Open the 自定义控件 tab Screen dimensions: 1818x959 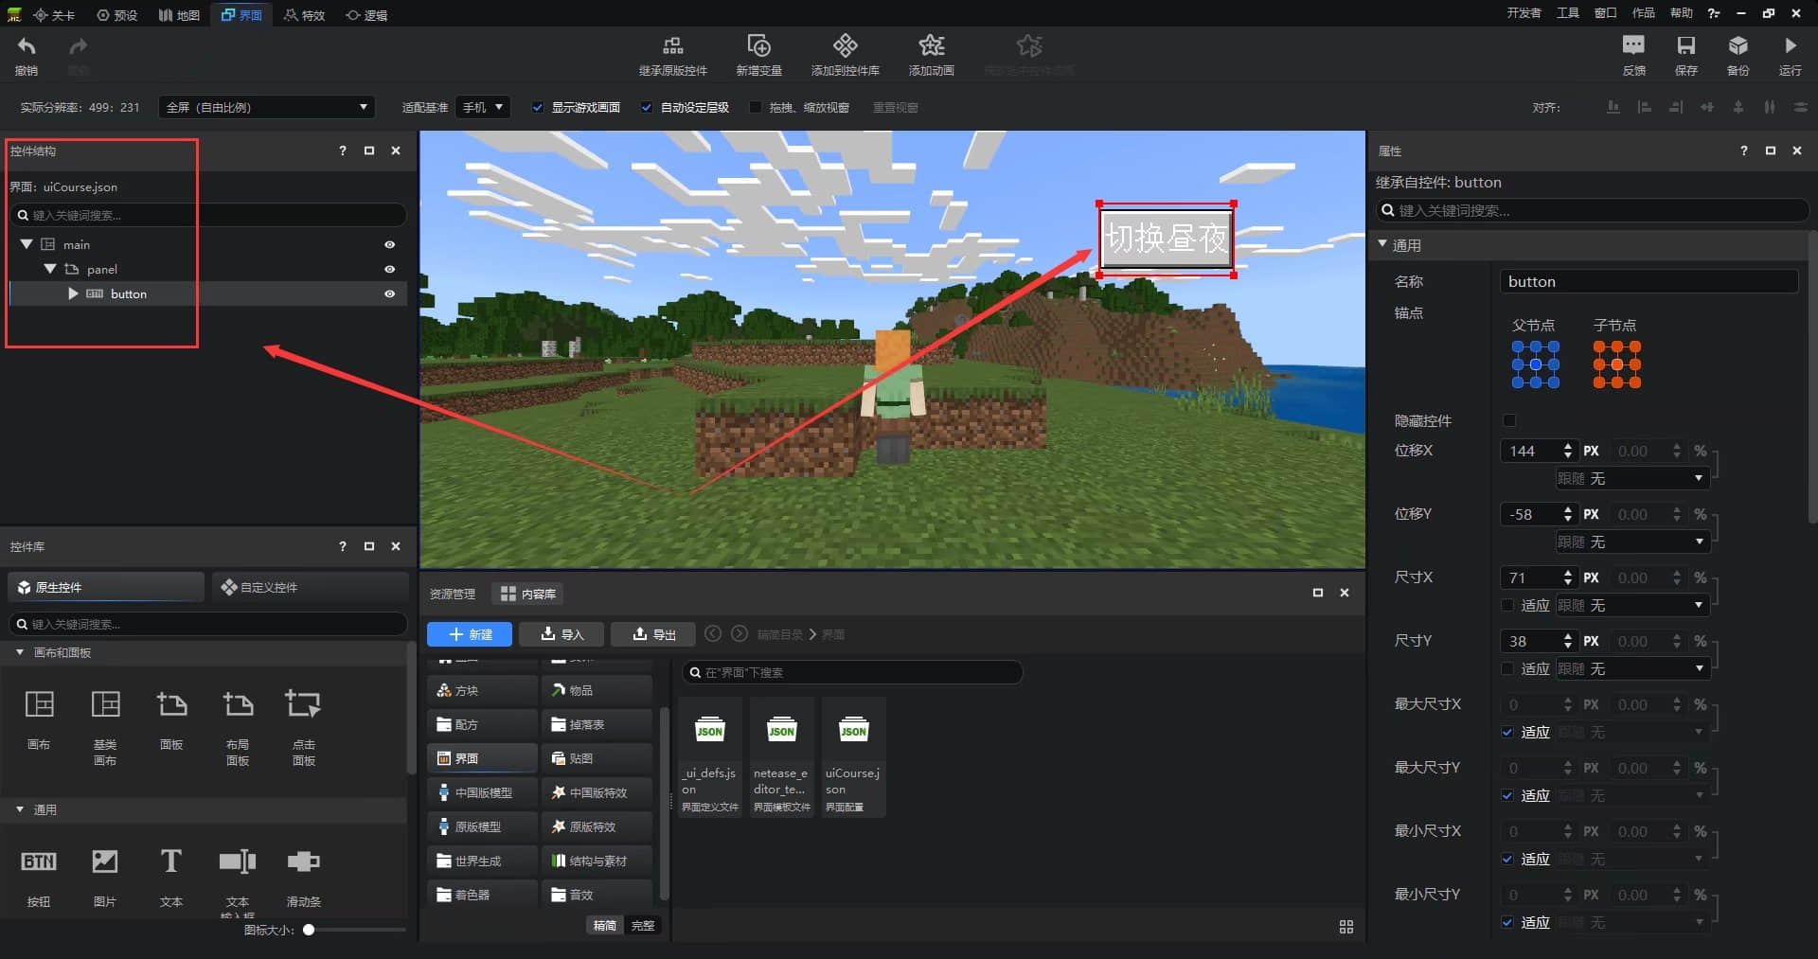pos(310,587)
